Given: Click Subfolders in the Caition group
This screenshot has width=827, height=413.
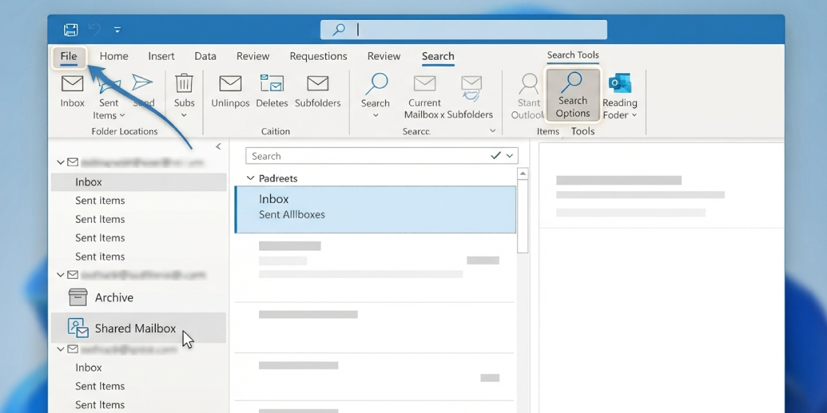Looking at the screenshot, I should point(318,91).
